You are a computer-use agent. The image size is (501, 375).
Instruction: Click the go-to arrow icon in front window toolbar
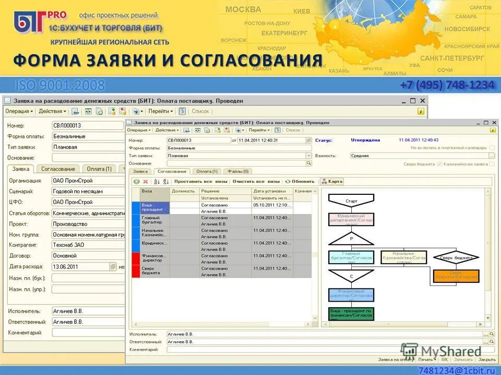[x=238, y=130]
